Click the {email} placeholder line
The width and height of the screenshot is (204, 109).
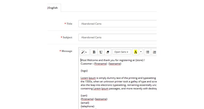[x=85, y=103]
